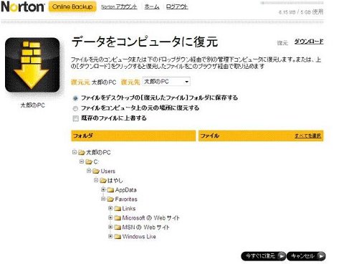
Task: Click the はやし folder icon
Action: 103,181
